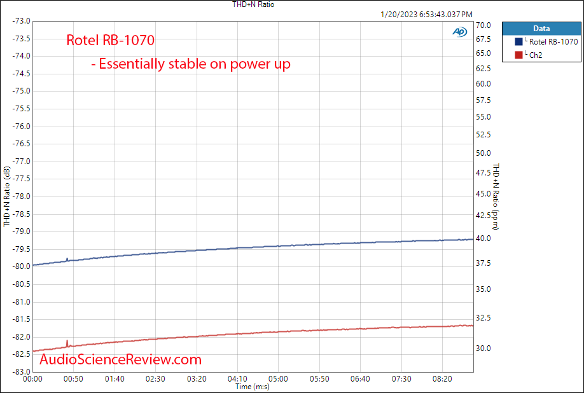Viewport: 584px width, 393px height.
Task: Click the 08:20 tick on the time axis
Action: [x=443, y=379]
